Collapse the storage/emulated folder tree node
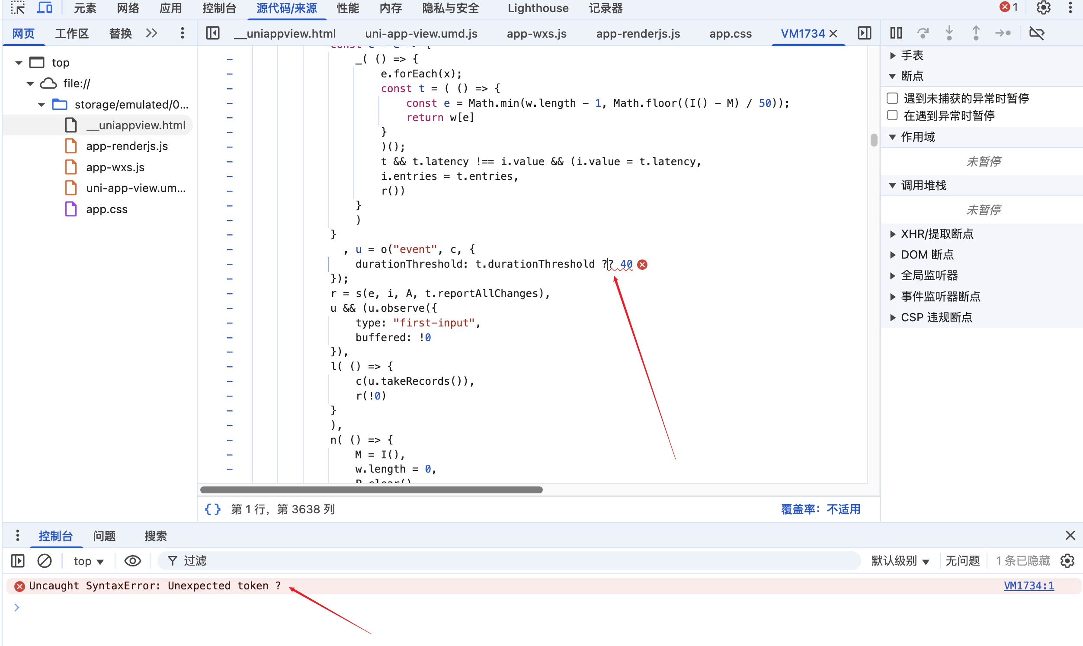The width and height of the screenshot is (1083, 646). coord(42,105)
